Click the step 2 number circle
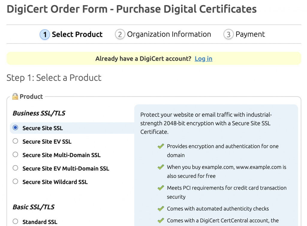307x226 pixels. 120,35
